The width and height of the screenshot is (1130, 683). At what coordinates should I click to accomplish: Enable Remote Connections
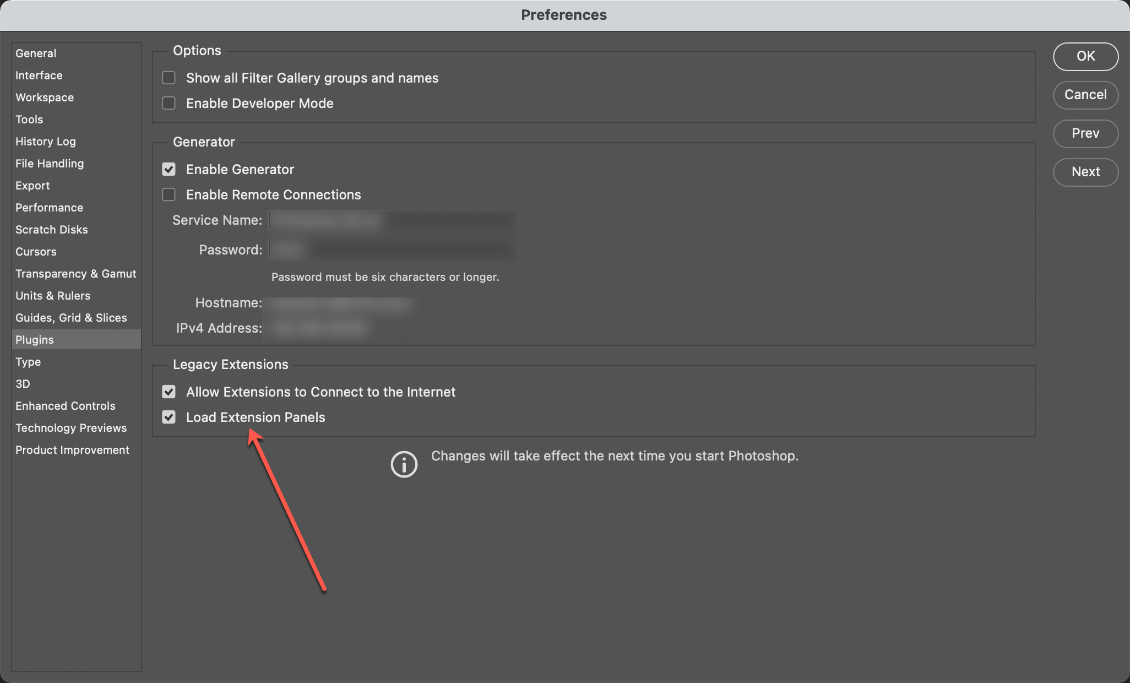point(169,194)
